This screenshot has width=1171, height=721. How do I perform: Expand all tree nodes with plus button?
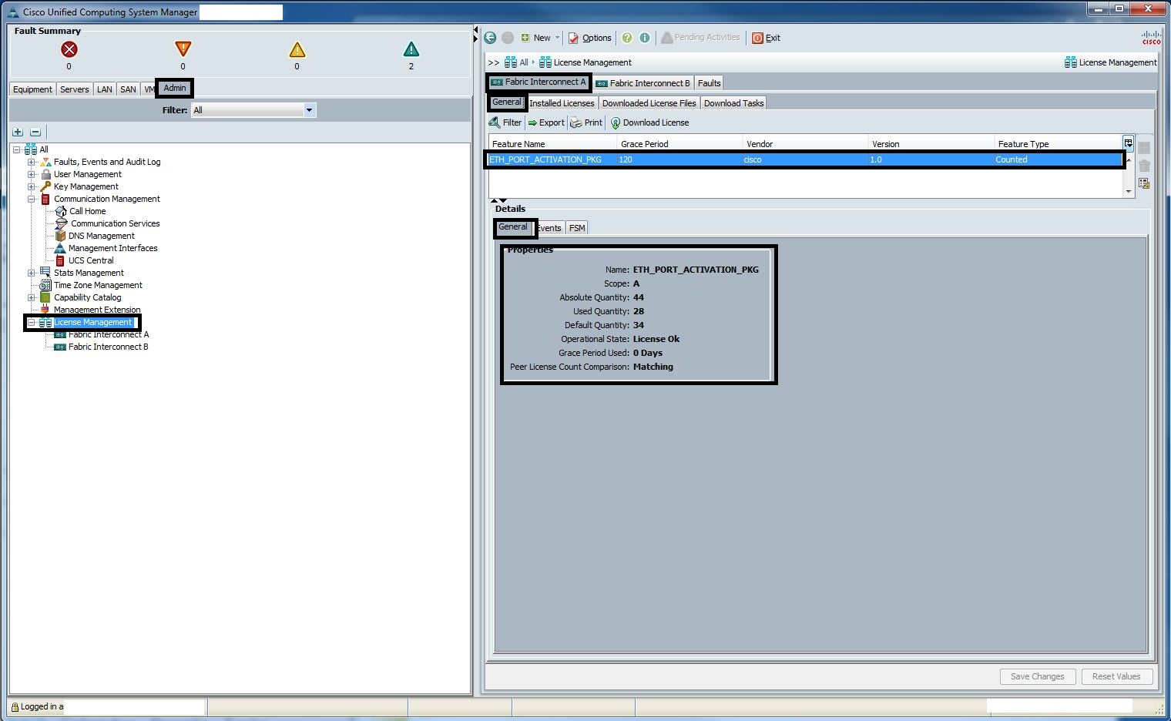(x=18, y=132)
